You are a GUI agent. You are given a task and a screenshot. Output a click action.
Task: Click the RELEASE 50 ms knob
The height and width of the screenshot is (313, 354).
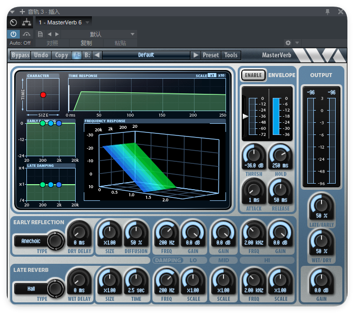pyautogui.click(x=280, y=189)
